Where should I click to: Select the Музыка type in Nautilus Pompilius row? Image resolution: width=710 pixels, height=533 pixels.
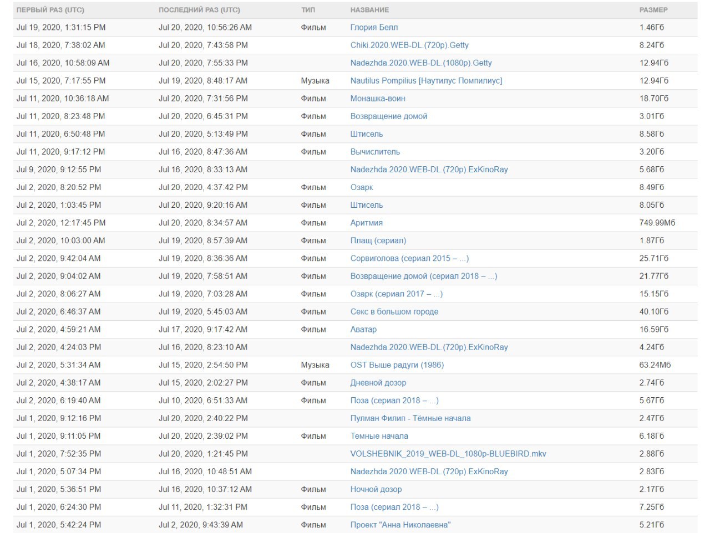[315, 80]
